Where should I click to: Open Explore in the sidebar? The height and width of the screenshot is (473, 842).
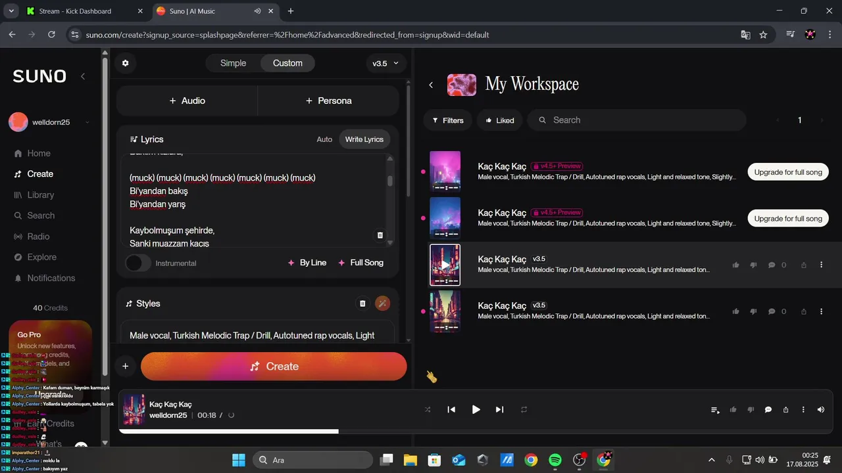click(41, 257)
